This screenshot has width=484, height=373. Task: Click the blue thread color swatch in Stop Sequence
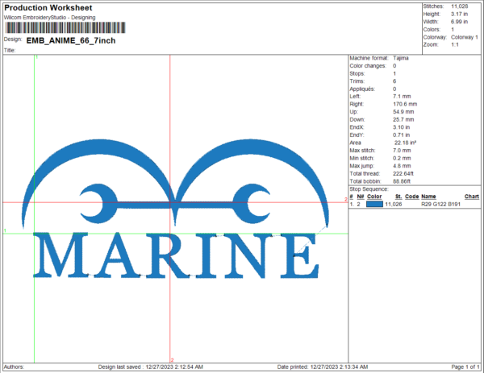click(x=375, y=205)
